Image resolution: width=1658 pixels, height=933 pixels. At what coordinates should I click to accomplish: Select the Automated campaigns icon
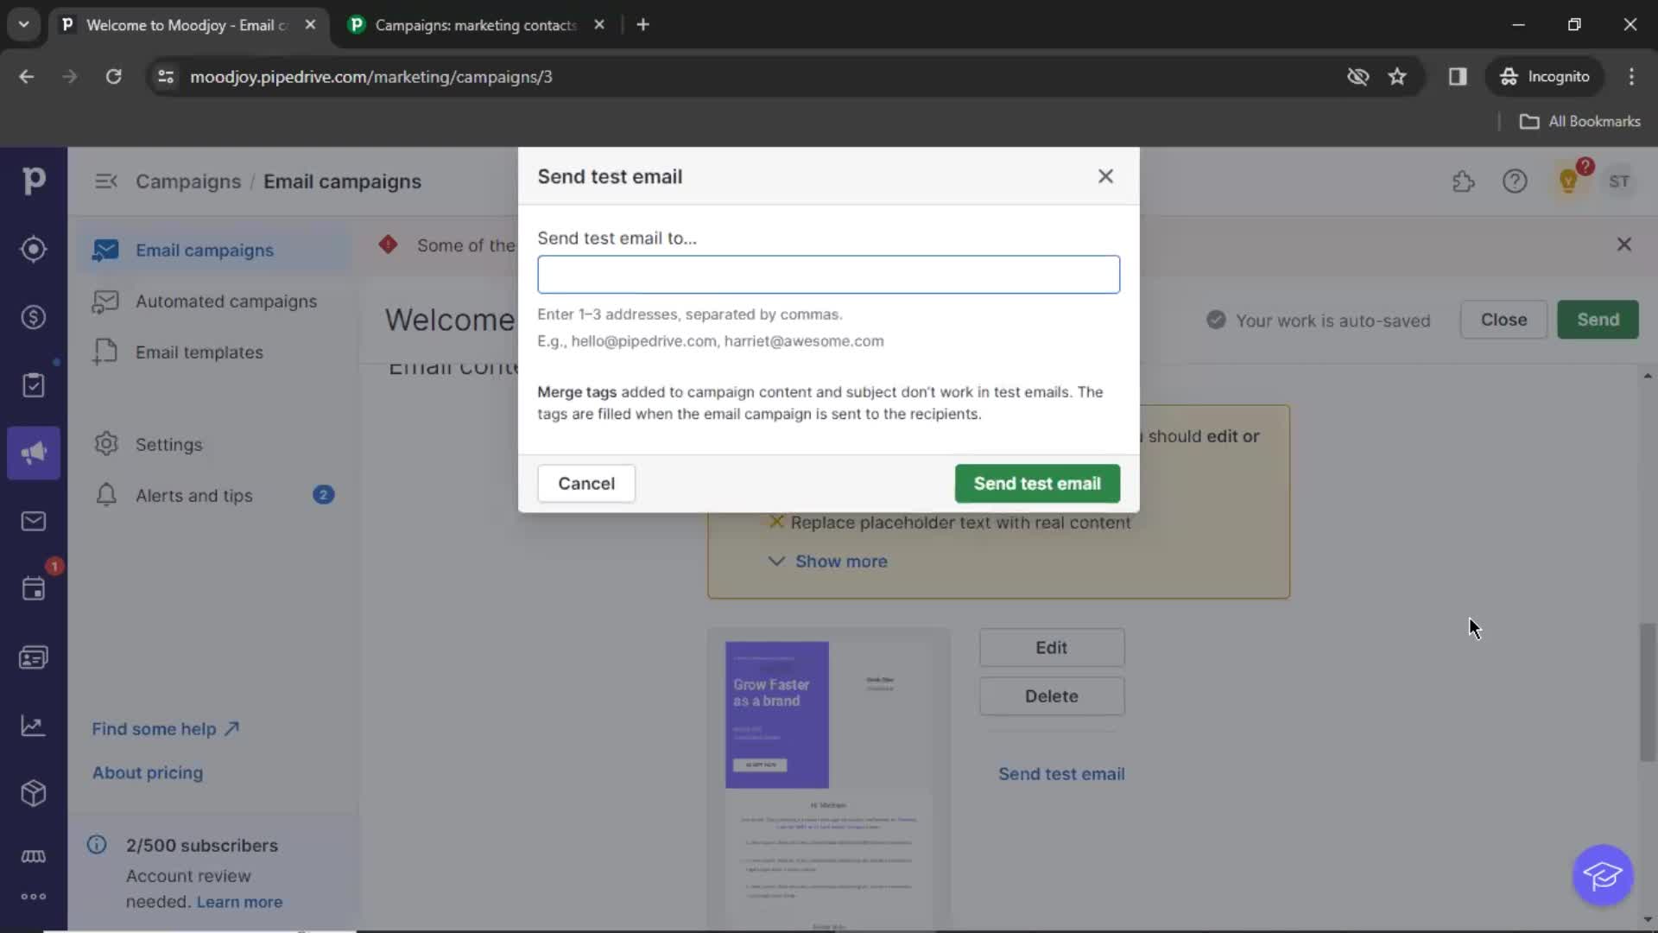[x=104, y=301]
